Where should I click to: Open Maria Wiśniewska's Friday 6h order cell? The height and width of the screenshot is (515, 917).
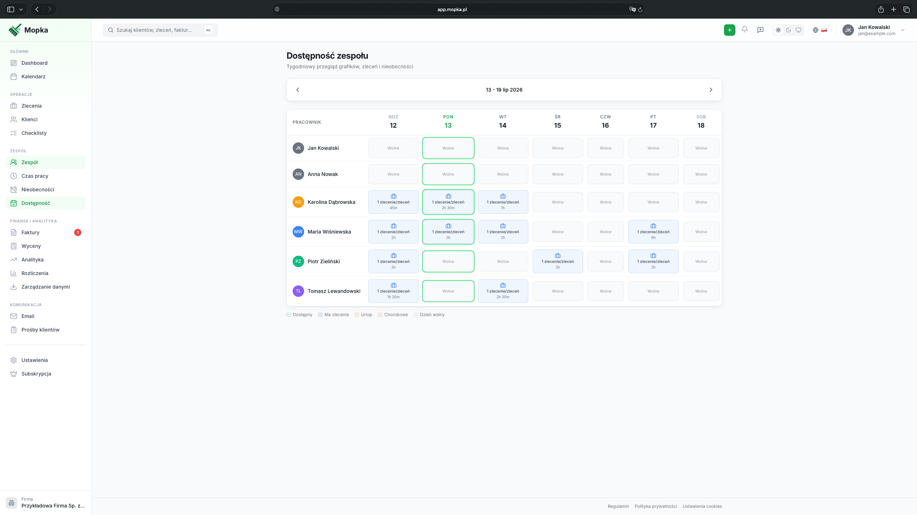click(x=653, y=232)
